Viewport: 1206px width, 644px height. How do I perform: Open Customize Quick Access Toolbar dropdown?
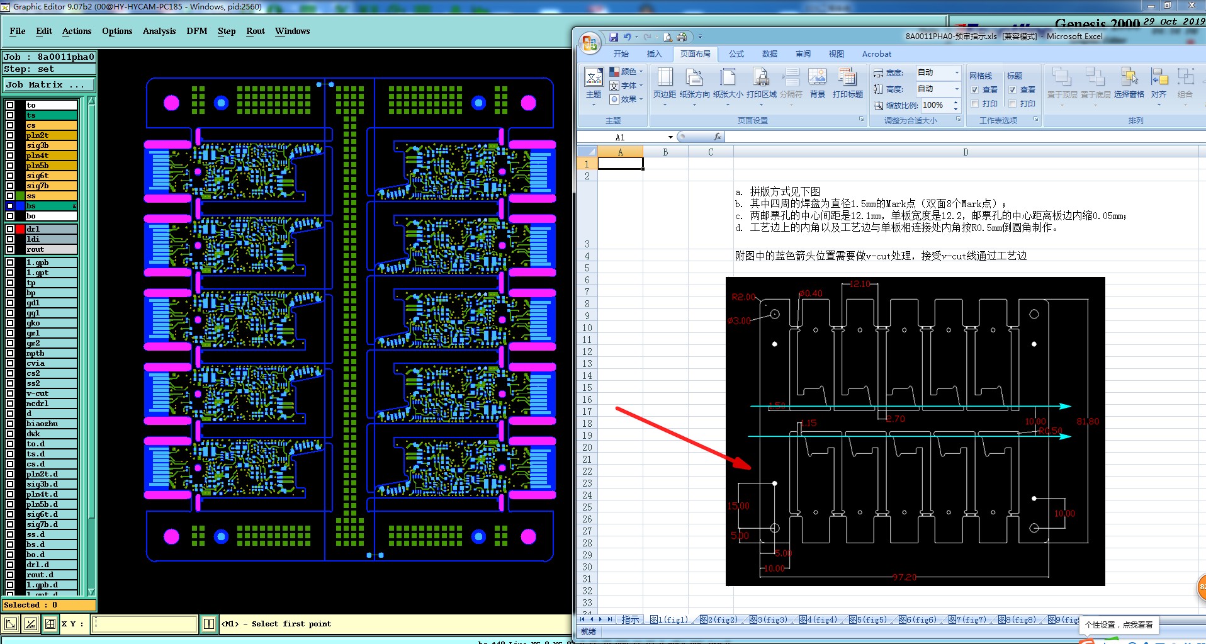point(700,37)
